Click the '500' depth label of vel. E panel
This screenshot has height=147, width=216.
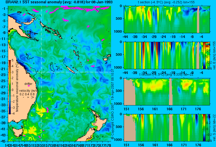click(x=119, y=54)
